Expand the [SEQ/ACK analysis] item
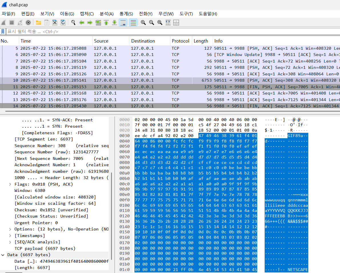 (10, 242)
